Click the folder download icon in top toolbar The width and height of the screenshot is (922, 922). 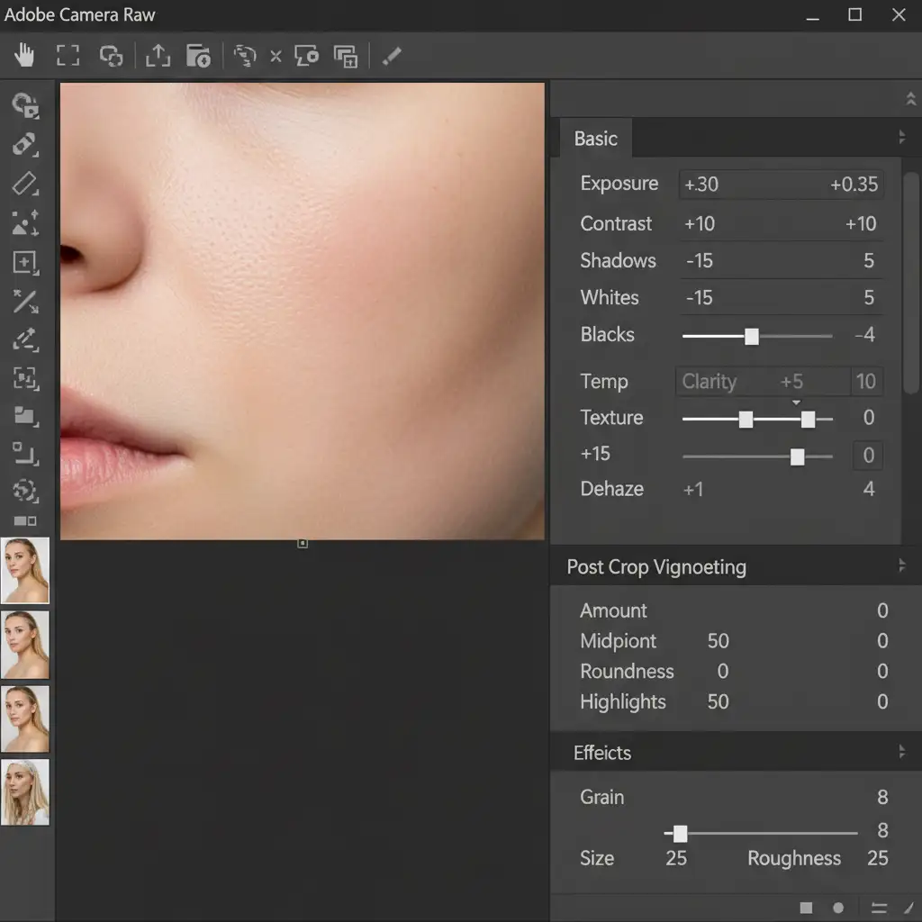click(198, 56)
